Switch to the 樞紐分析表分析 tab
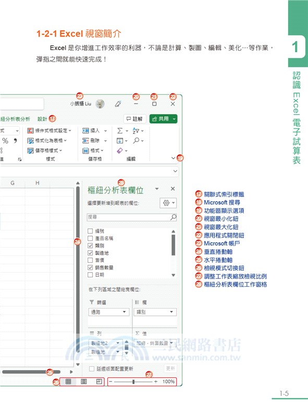Viewport: 308px width, 417px height. pyautogui.click(x=15, y=119)
